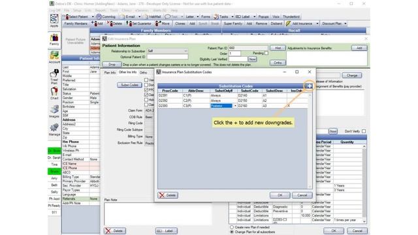Open the Appts module
Screen dimensions: 418x235
54,21
